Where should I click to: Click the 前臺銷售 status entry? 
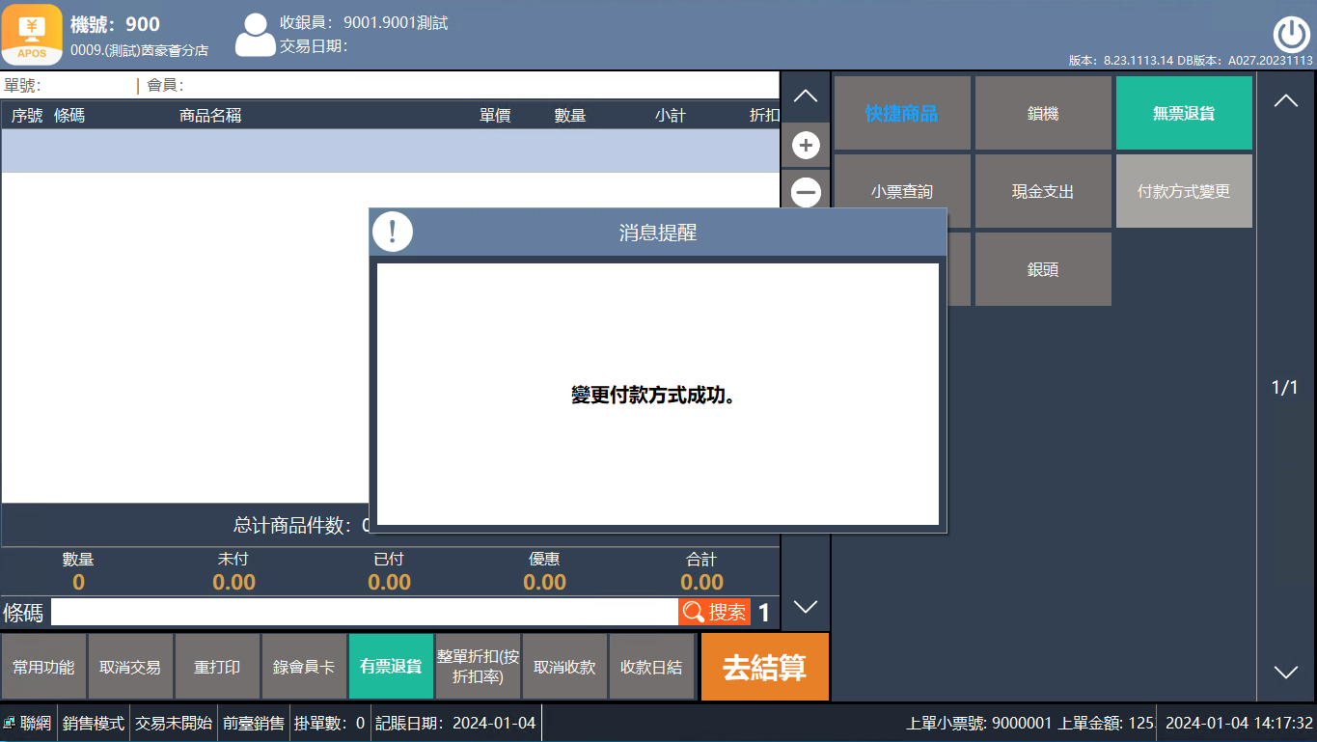(254, 724)
